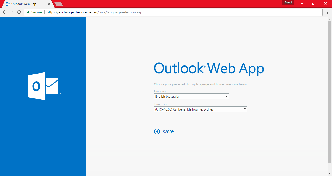Click the Outlook Web App heading text
Screen dimensions: 332x176
(209, 68)
